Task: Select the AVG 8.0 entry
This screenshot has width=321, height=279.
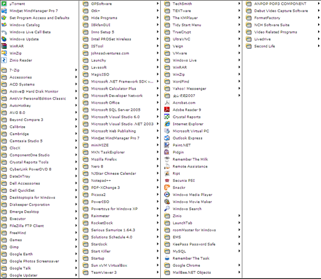Action: point(40,113)
